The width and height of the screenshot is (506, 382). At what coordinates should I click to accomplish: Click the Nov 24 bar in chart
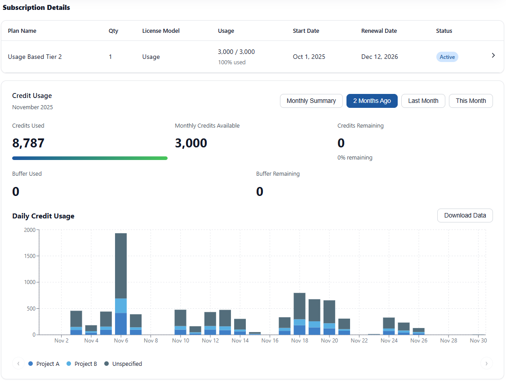point(389,326)
